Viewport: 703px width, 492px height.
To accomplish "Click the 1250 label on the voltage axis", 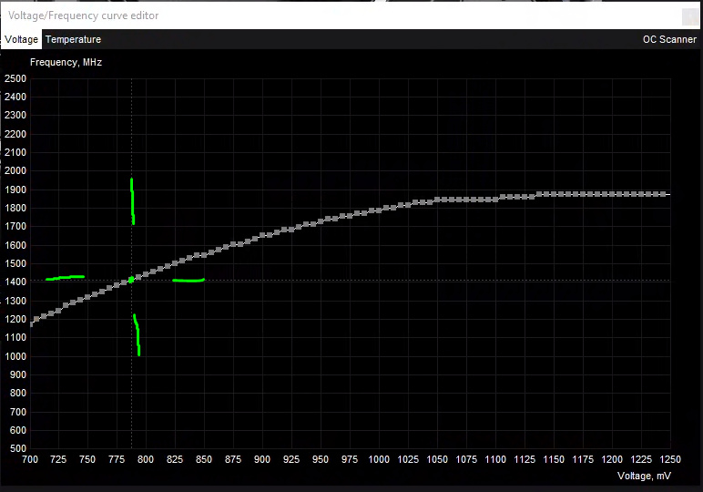I will (670, 460).
